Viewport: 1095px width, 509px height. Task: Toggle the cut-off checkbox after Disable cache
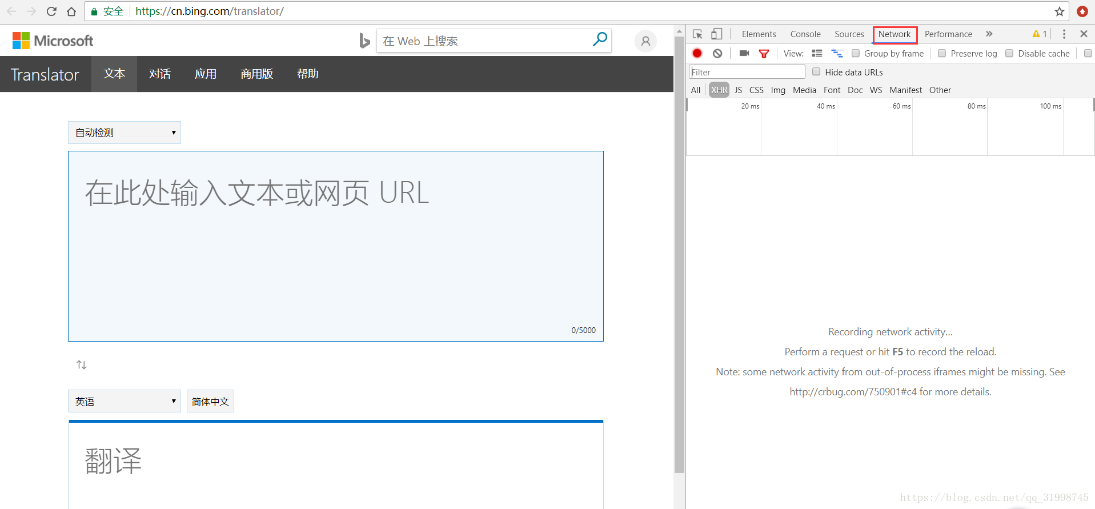[x=1088, y=53]
